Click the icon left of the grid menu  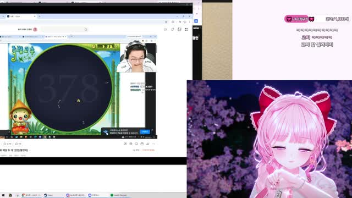(179, 29)
